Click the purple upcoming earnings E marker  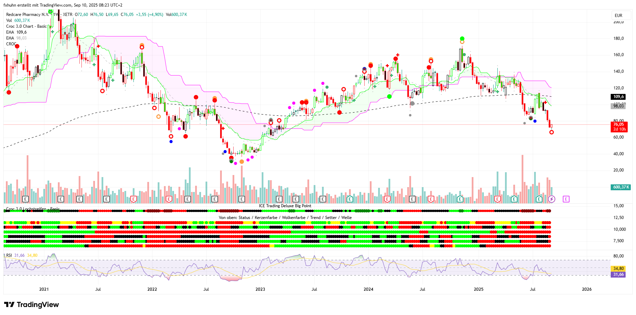pyautogui.click(x=566, y=199)
